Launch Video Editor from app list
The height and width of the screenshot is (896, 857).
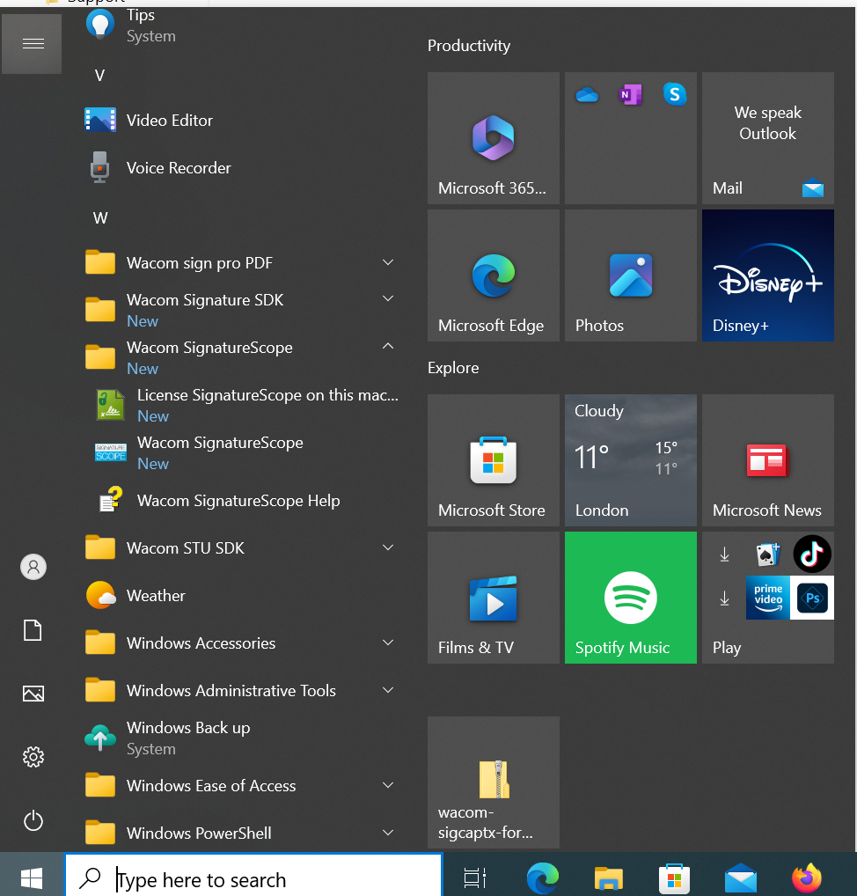(238, 121)
